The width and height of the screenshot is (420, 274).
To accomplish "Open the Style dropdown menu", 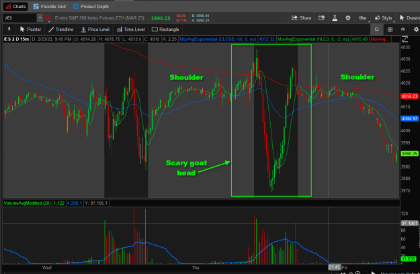I will click(x=384, y=18).
